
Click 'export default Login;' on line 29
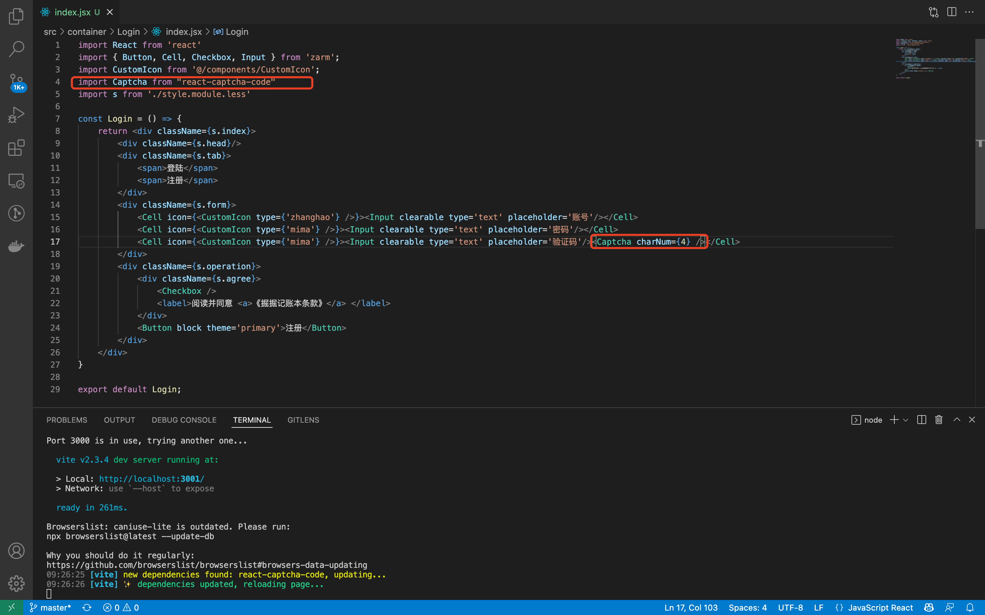coord(129,389)
